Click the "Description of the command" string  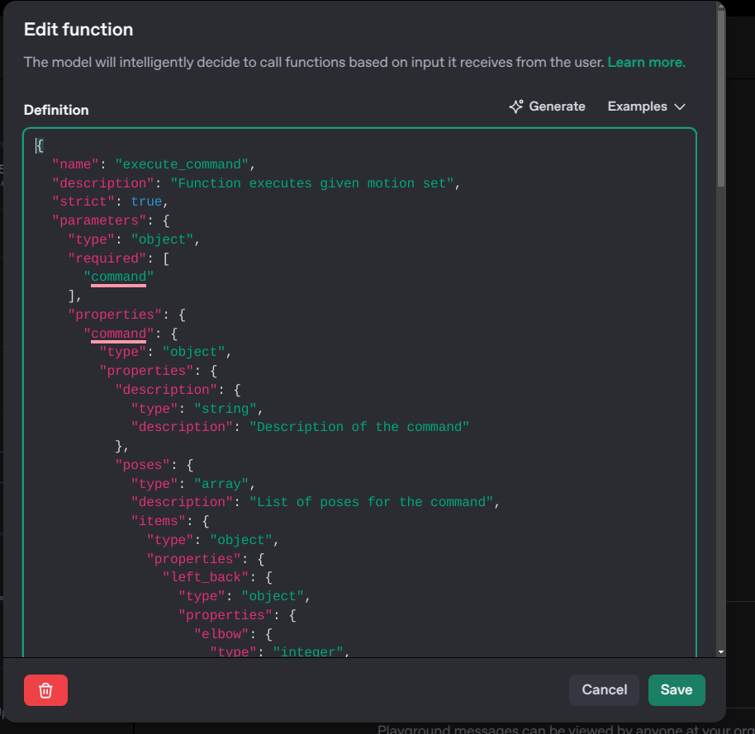pyautogui.click(x=359, y=427)
